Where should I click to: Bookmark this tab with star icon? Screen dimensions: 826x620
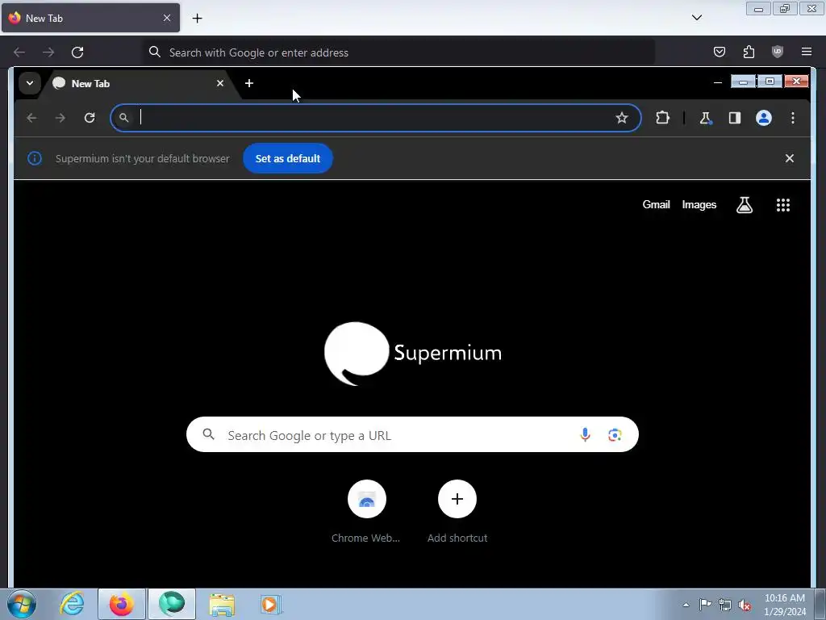(622, 118)
